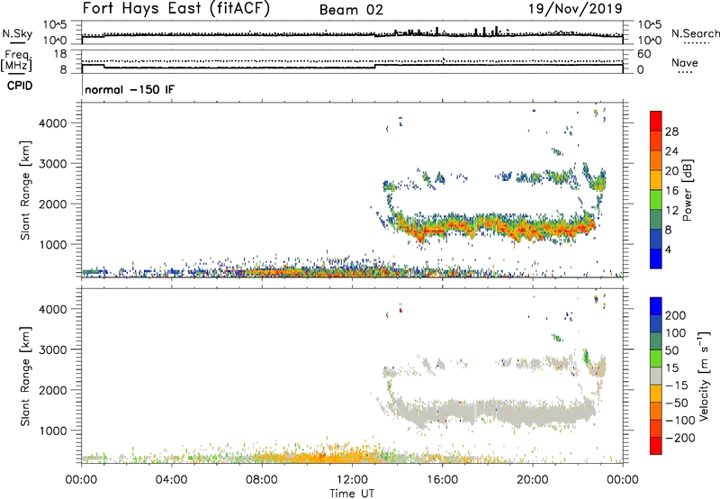Click the 'CPID' label

point(20,86)
